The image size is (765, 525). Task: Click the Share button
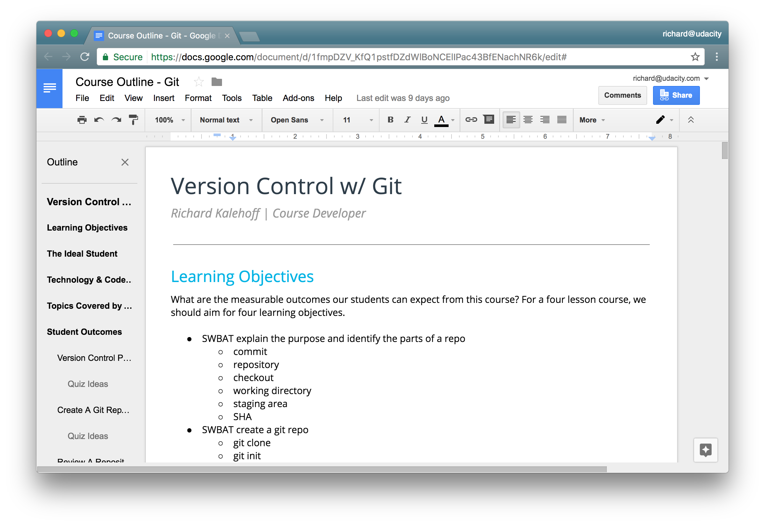click(x=676, y=95)
